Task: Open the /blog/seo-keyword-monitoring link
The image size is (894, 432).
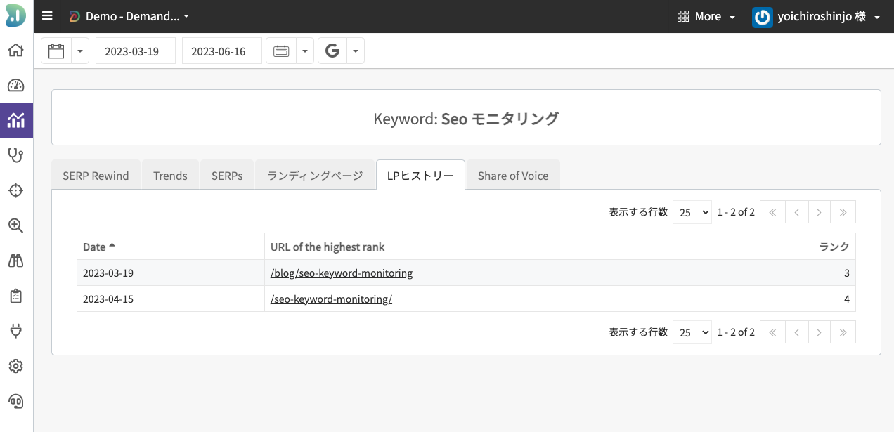Action: [x=342, y=273]
